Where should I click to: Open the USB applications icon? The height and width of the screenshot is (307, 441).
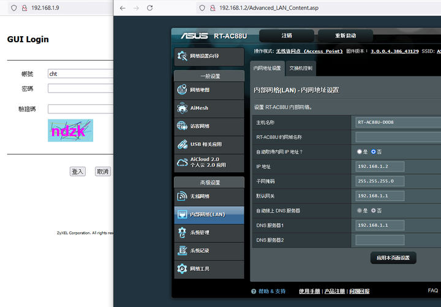(183, 145)
